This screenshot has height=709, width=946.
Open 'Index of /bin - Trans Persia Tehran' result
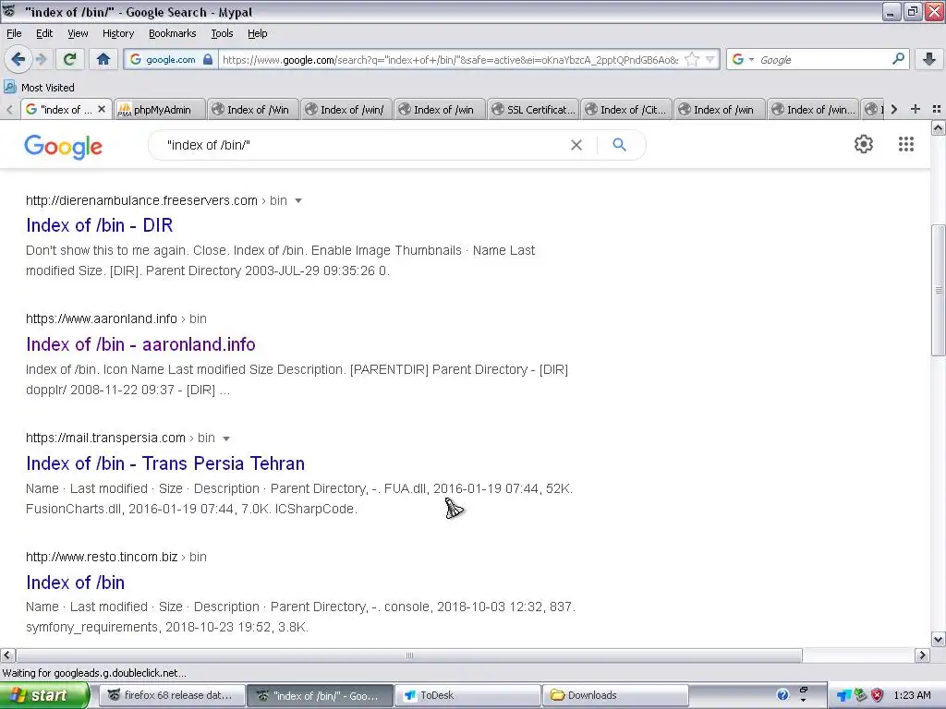[165, 463]
